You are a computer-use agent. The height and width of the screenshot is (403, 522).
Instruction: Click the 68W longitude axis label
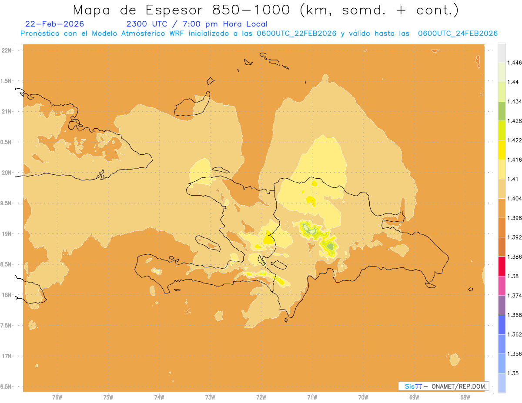(x=465, y=397)
